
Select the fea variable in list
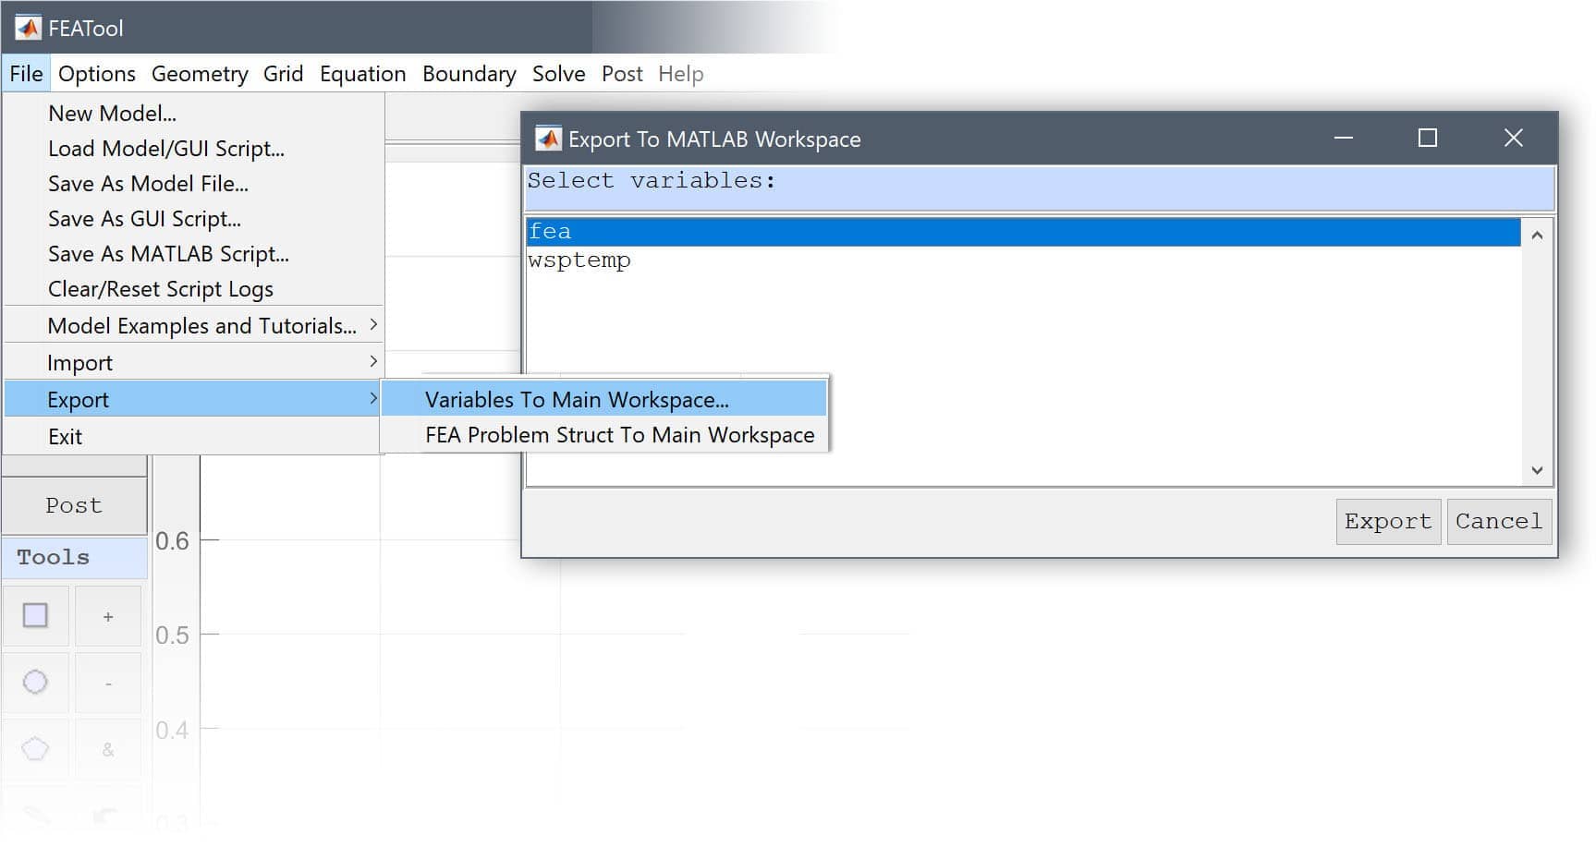1023,232
